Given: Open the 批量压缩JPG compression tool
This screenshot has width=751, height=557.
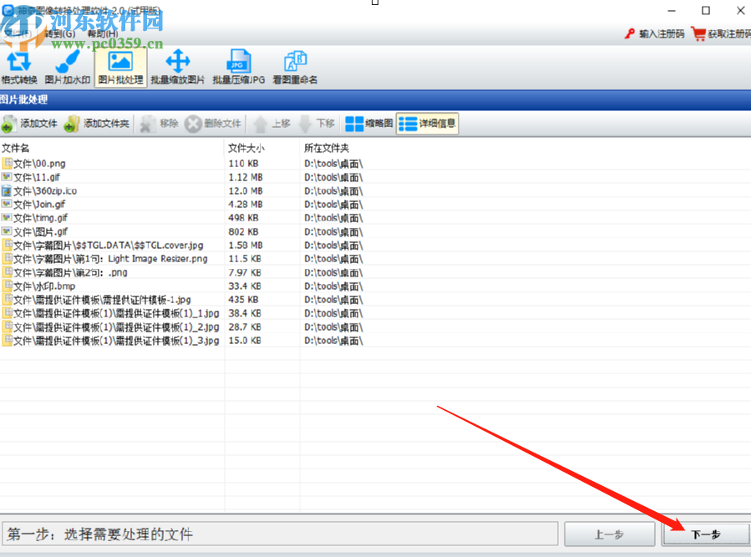Looking at the screenshot, I should click(x=239, y=68).
